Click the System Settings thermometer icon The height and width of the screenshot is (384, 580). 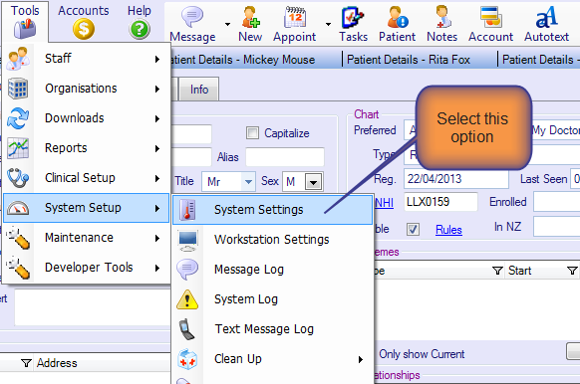187,209
